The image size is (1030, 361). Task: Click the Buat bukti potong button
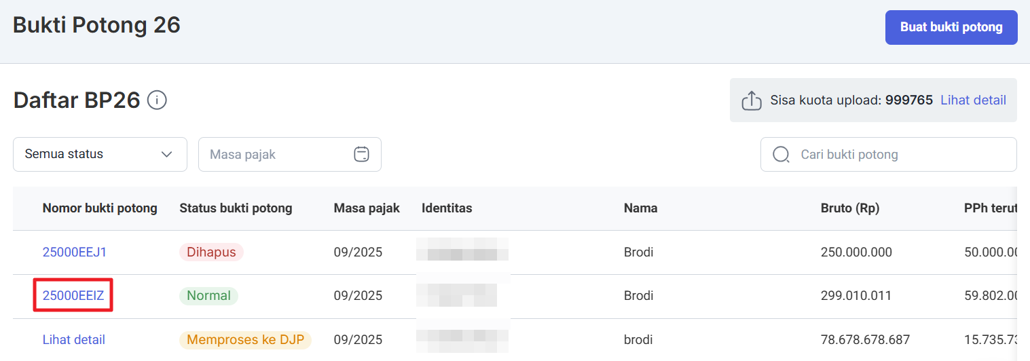tap(951, 27)
